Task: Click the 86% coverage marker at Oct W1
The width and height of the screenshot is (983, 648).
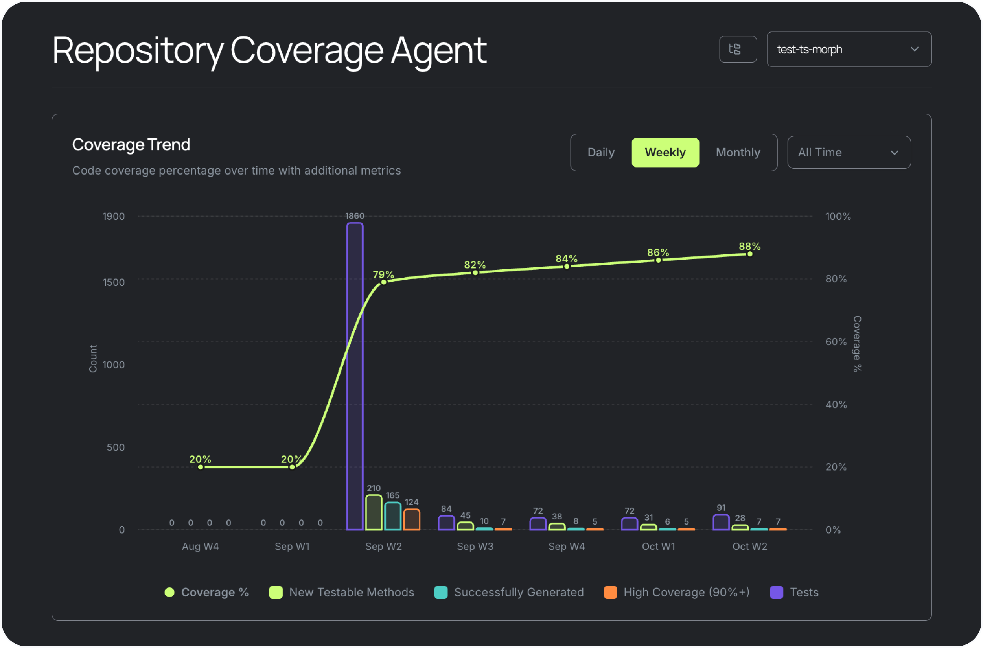Action: pyautogui.click(x=658, y=260)
